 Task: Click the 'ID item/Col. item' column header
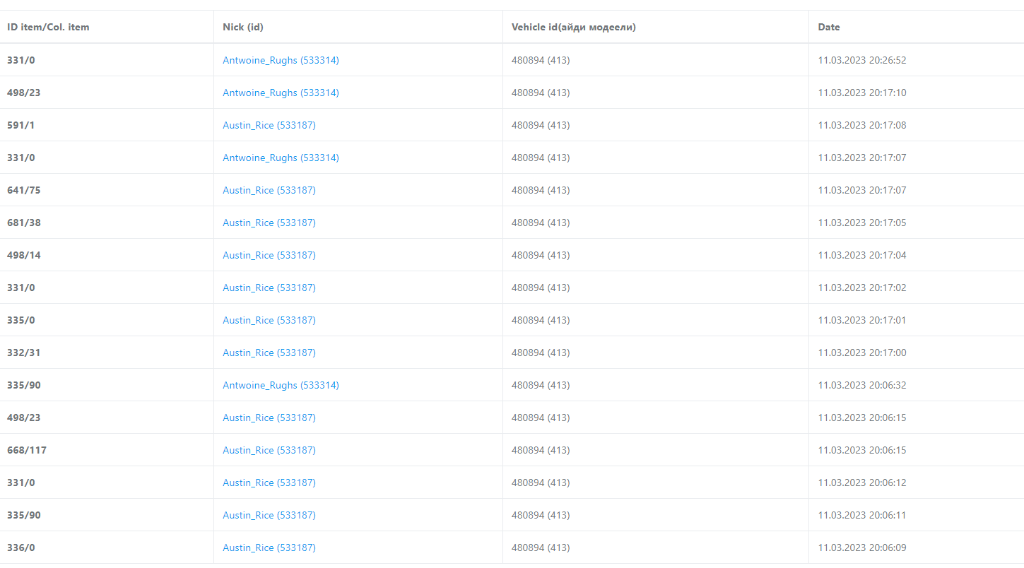click(48, 28)
